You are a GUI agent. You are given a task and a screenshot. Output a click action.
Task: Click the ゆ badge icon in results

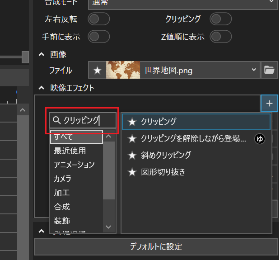[260, 139]
